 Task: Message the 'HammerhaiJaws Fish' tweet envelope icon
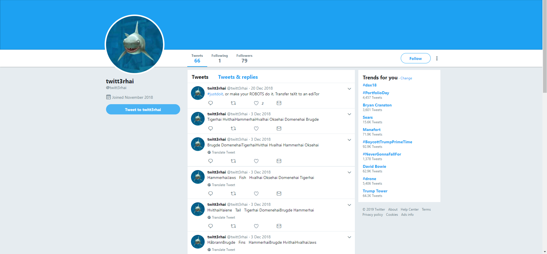pos(279,193)
